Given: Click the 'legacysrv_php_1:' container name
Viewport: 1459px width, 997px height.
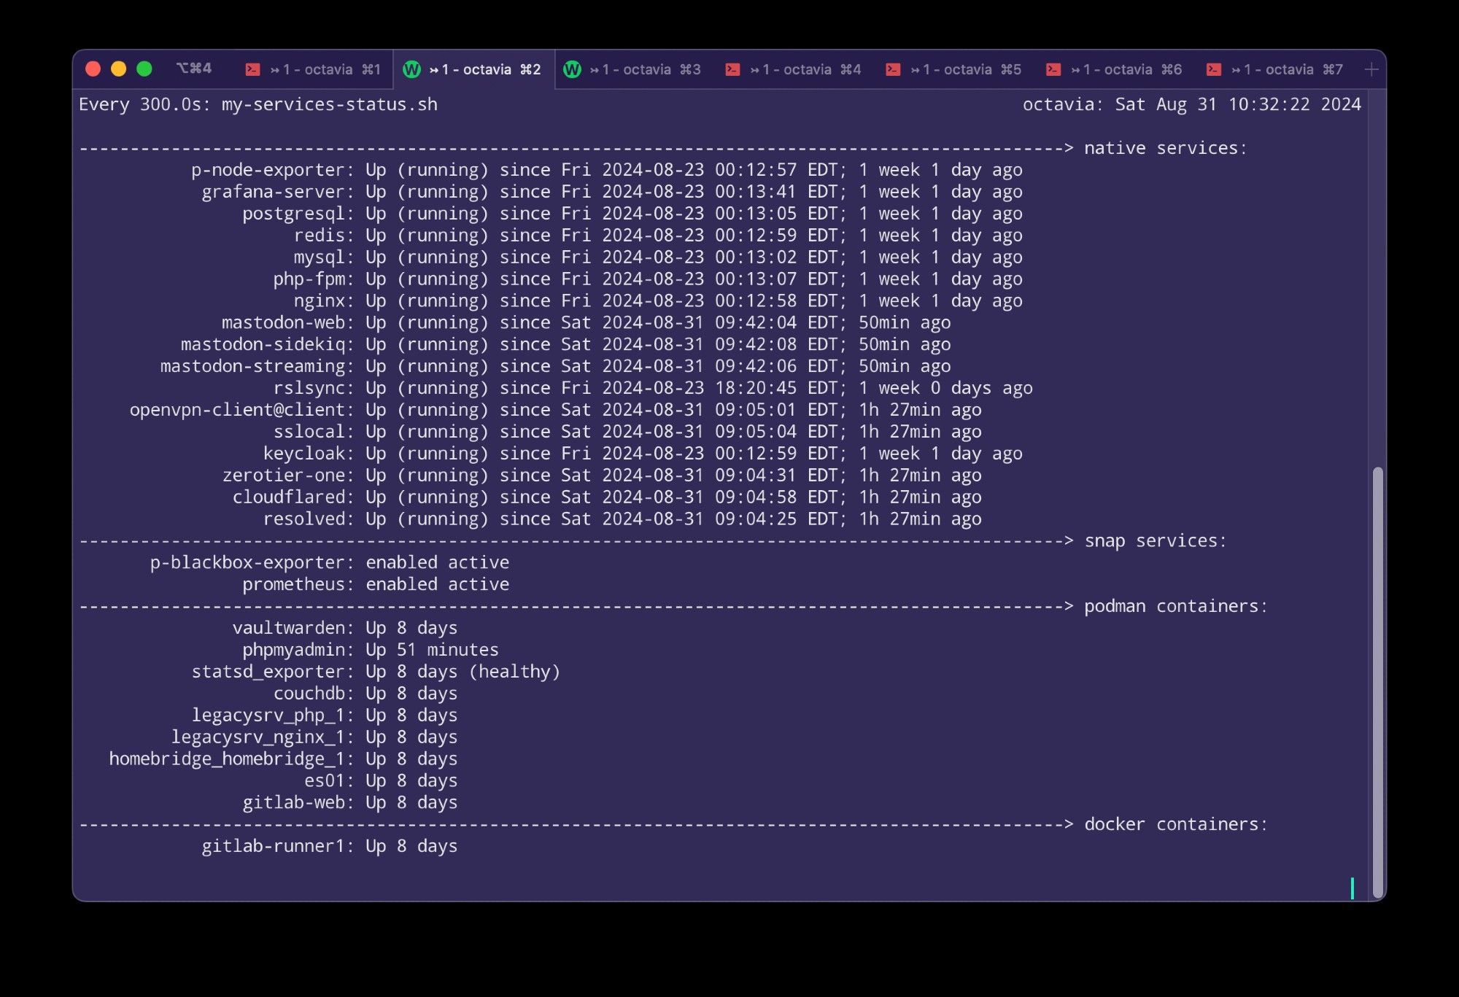Looking at the screenshot, I should coord(273,715).
